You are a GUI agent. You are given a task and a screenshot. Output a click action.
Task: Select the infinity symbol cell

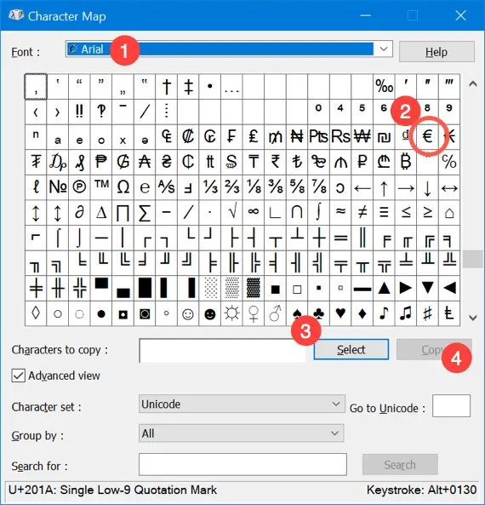pos(254,212)
